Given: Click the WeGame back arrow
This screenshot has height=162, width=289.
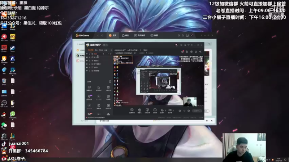Looking at the screenshot, I should tap(98, 35).
